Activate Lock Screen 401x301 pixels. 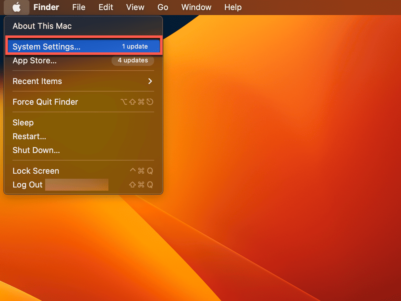click(36, 171)
